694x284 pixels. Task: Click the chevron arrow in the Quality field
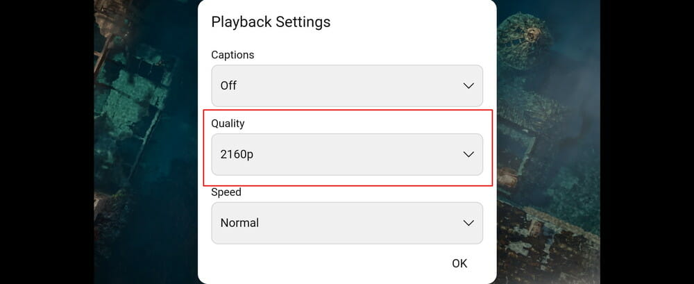468,154
